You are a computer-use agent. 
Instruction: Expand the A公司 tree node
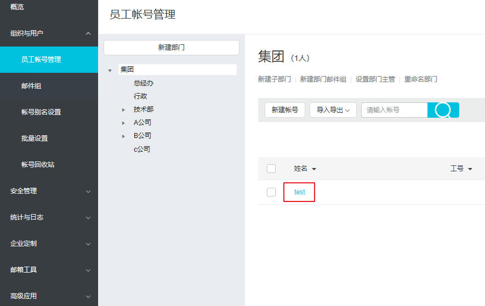124,123
